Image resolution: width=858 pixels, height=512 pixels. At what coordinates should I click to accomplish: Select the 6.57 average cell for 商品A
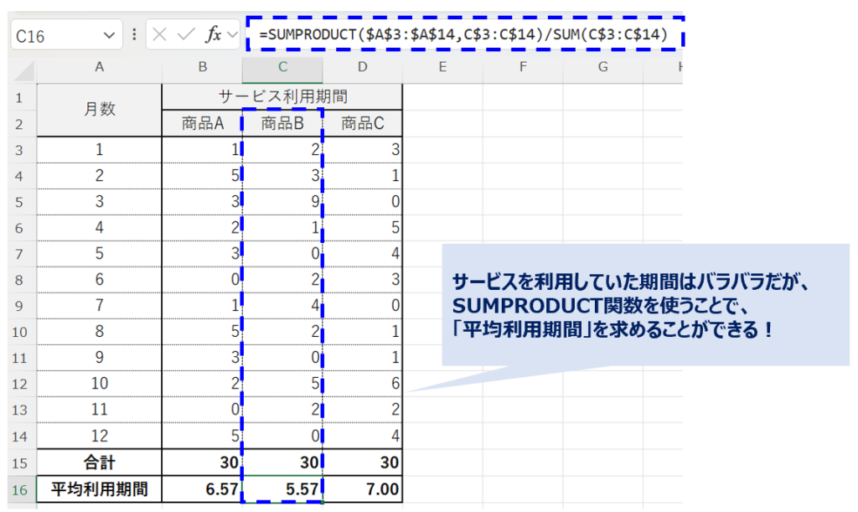click(203, 489)
